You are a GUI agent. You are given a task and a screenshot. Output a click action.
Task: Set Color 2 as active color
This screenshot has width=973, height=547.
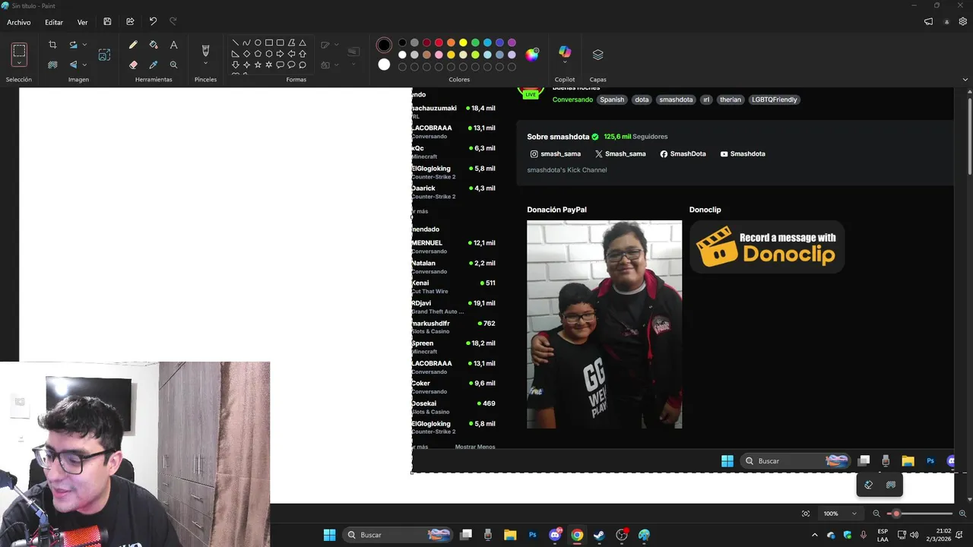pyautogui.click(x=384, y=65)
